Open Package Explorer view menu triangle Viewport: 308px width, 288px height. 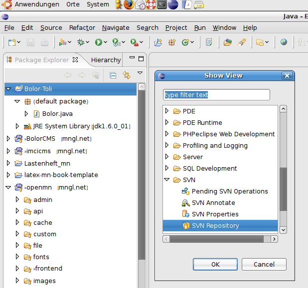(x=140, y=73)
